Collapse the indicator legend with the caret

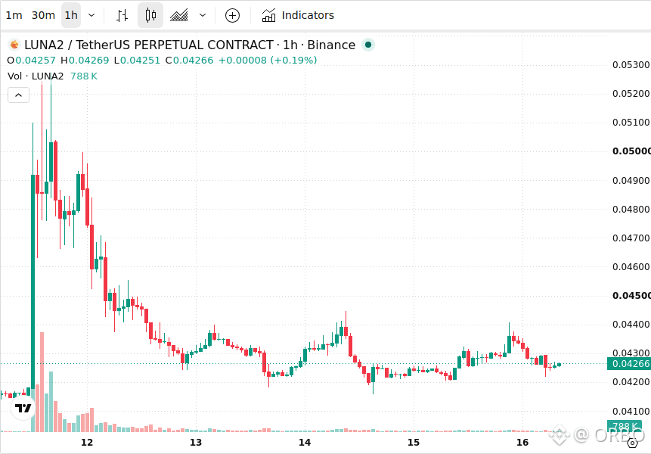(18, 95)
